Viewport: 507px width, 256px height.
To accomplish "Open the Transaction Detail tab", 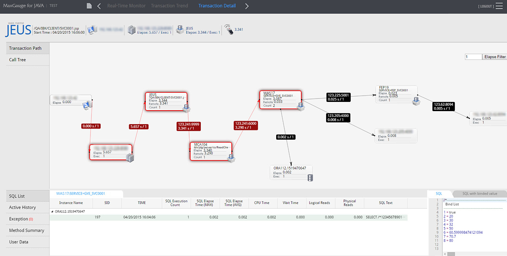I will [x=217, y=6].
